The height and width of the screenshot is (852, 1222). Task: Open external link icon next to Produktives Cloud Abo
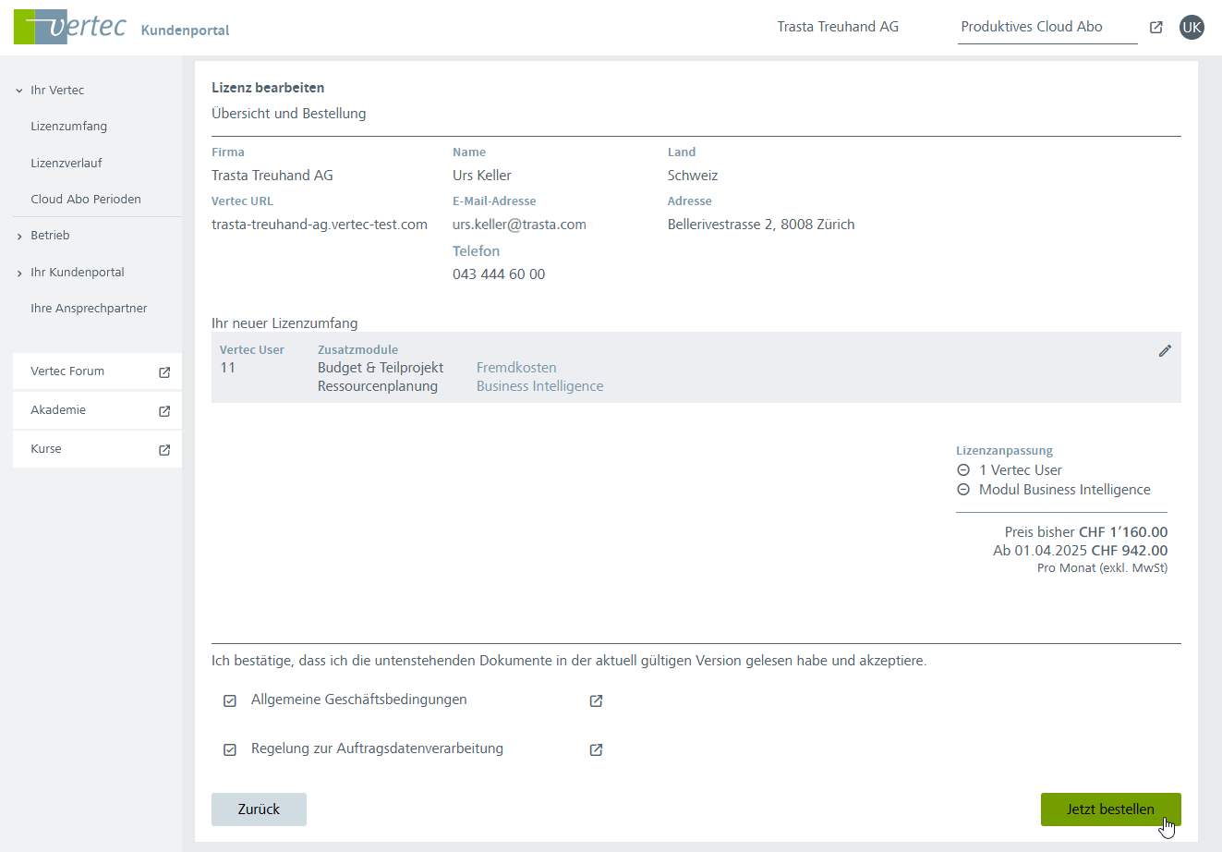[x=1155, y=27]
